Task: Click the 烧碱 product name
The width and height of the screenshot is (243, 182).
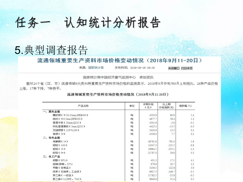Action: [63, 164]
